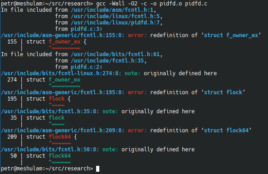Image resolution: width=268 pixels, height=174 pixels.
Task: Click path /usr/include/bits/fcntl.h:61
Action: click(115, 54)
